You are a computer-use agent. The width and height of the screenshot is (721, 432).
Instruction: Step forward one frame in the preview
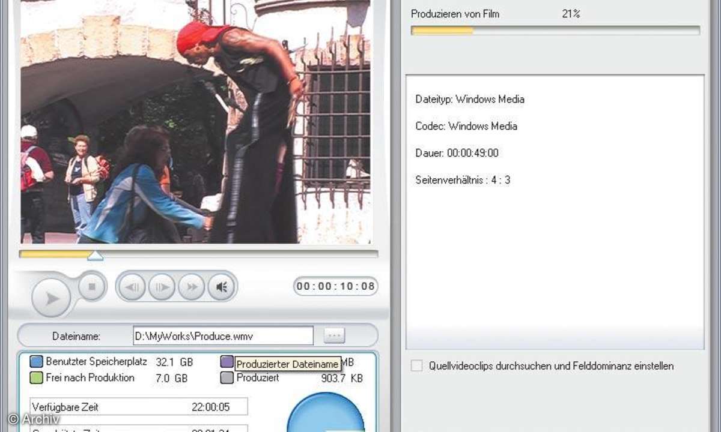coord(162,287)
